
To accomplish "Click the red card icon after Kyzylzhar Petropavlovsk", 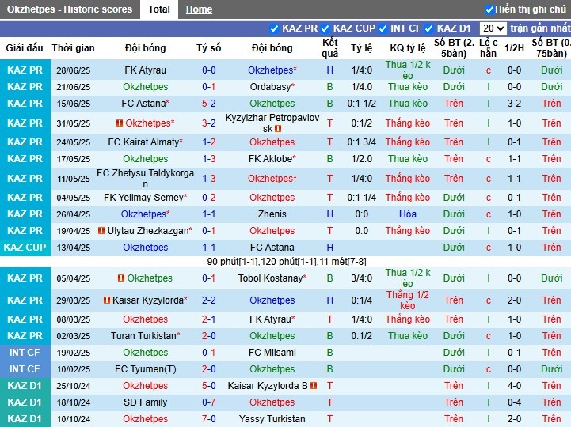I will (x=278, y=129).
